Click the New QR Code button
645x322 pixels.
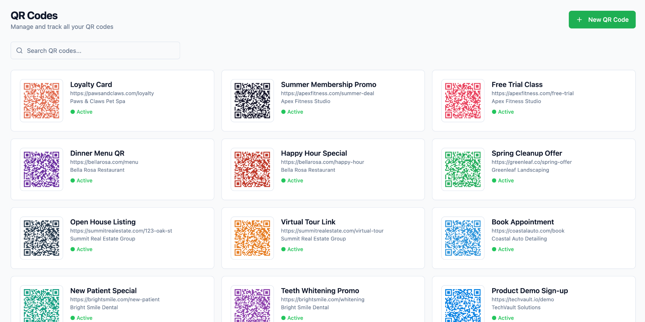(602, 19)
